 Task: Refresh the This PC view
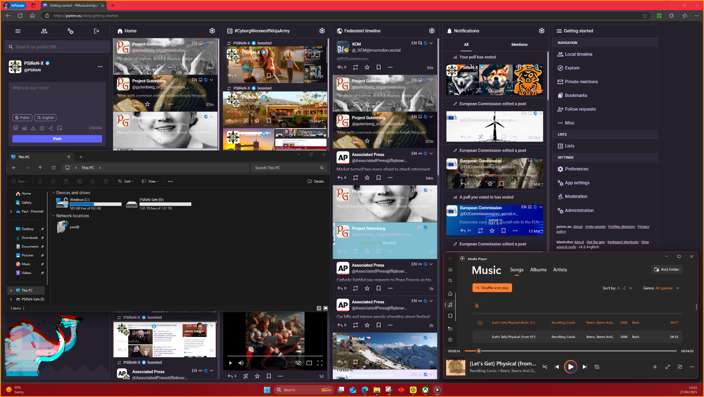click(54, 168)
